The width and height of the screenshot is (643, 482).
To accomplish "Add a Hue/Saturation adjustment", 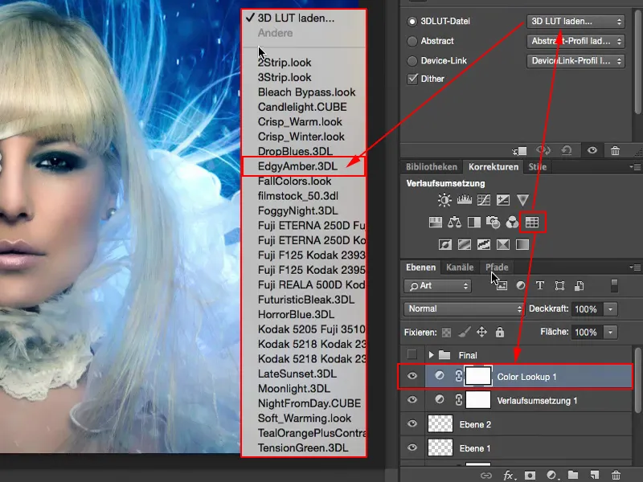I will [x=435, y=223].
